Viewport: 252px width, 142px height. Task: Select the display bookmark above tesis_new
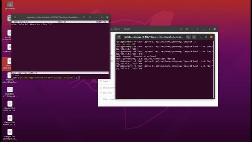point(107,88)
